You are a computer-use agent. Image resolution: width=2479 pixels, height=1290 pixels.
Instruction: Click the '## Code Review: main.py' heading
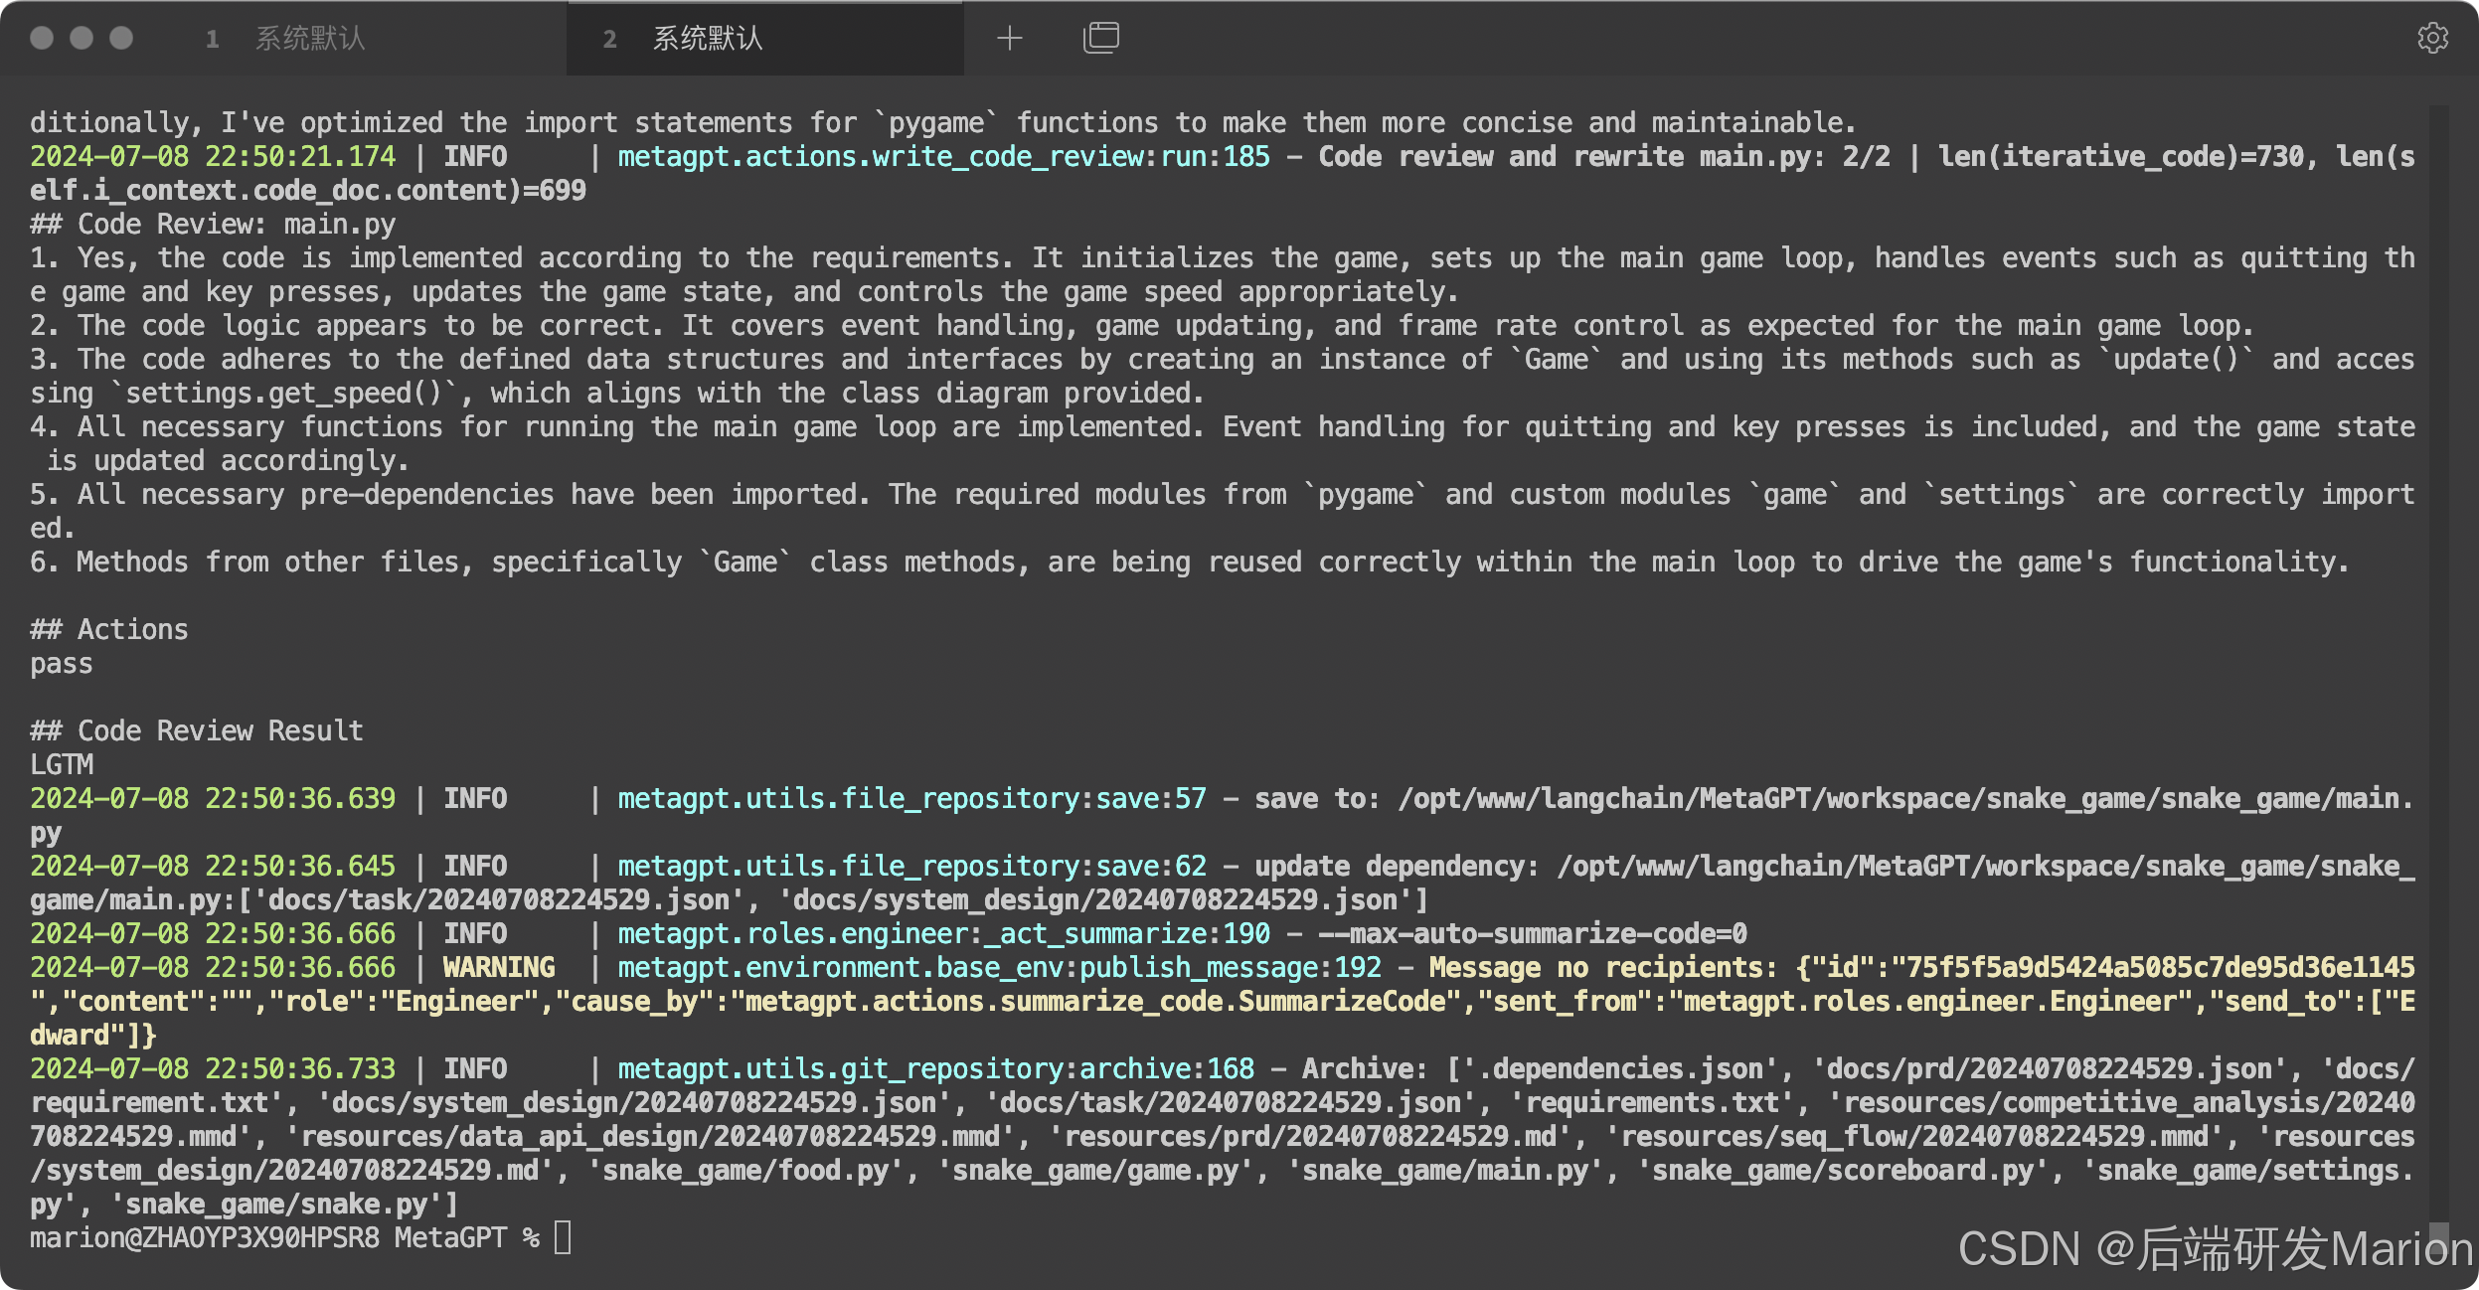pyautogui.click(x=213, y=225)
